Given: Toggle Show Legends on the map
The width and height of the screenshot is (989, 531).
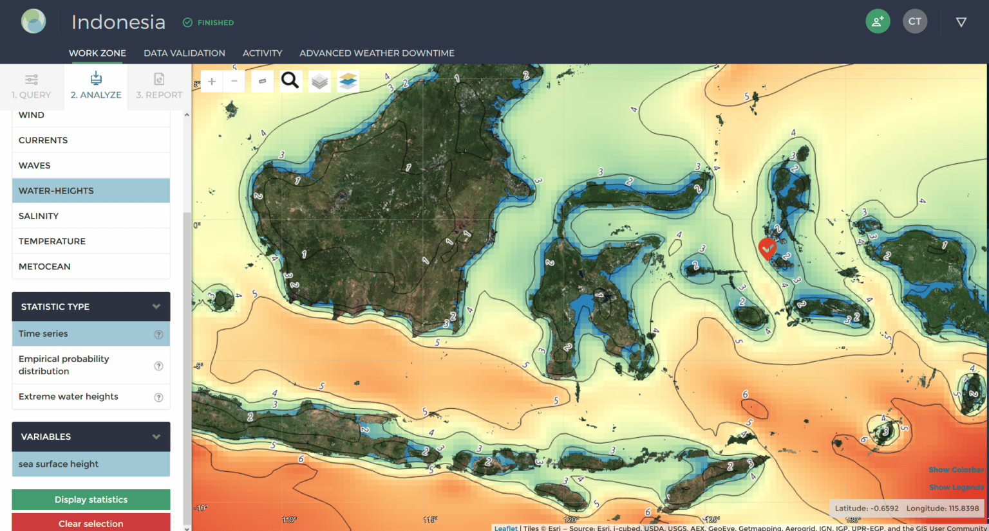Looking at the screenshot, I should tap(956, 487).
